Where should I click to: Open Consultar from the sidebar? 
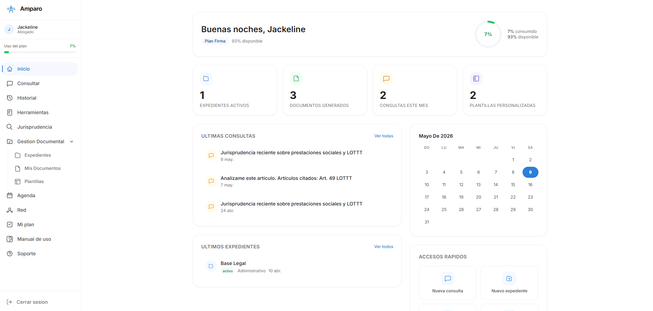point(40,83)
